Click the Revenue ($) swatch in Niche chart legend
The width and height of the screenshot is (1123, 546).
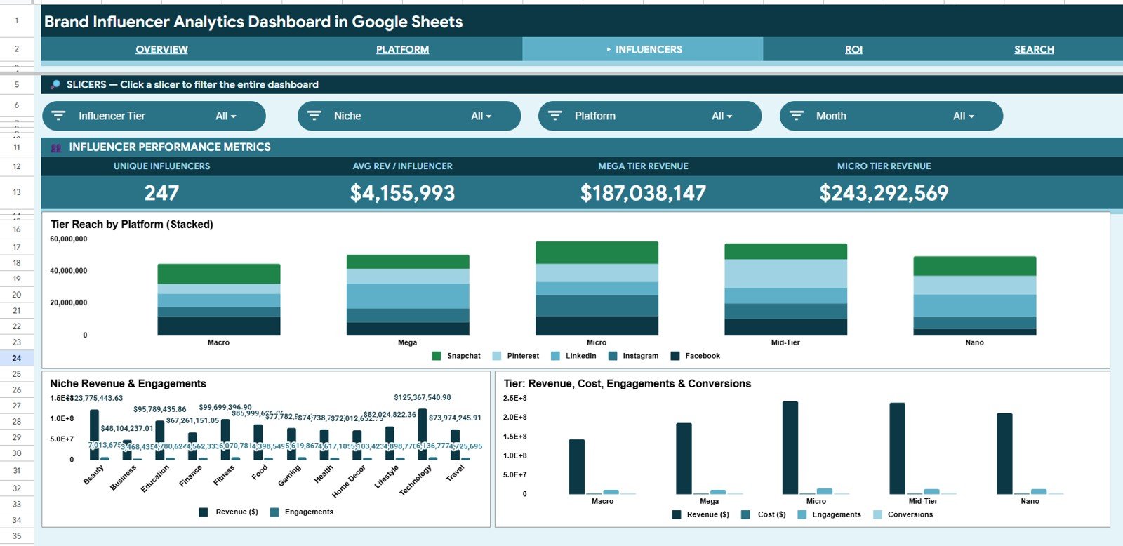[x=204, y=512]
